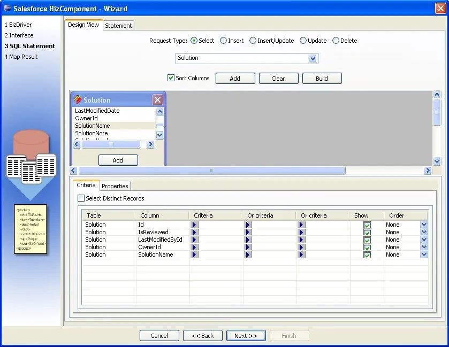Viewport: 449px width, 347px height.
Task: Close the Solution table box with red X
Action: coord(157,100)
